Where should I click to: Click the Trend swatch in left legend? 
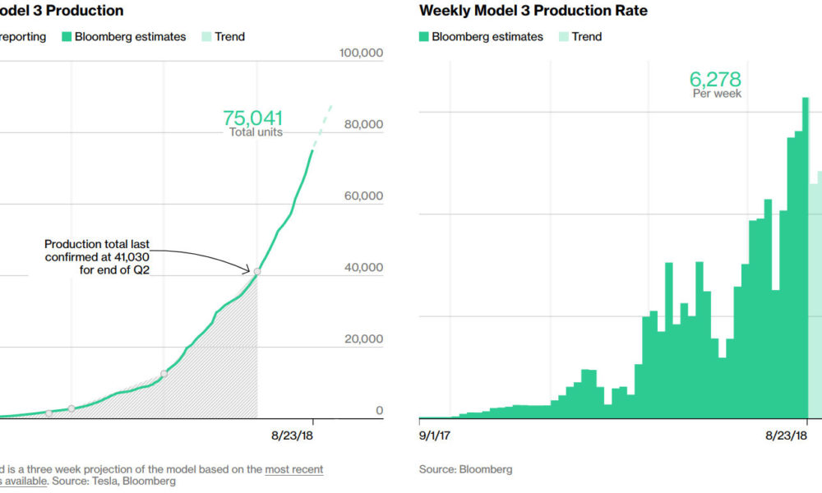click(206, 37)
